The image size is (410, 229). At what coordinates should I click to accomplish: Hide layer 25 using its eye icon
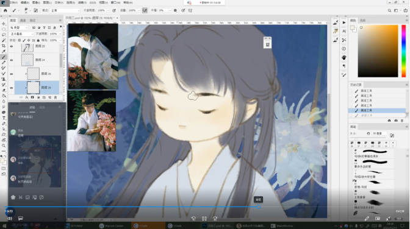pos(12,46)
